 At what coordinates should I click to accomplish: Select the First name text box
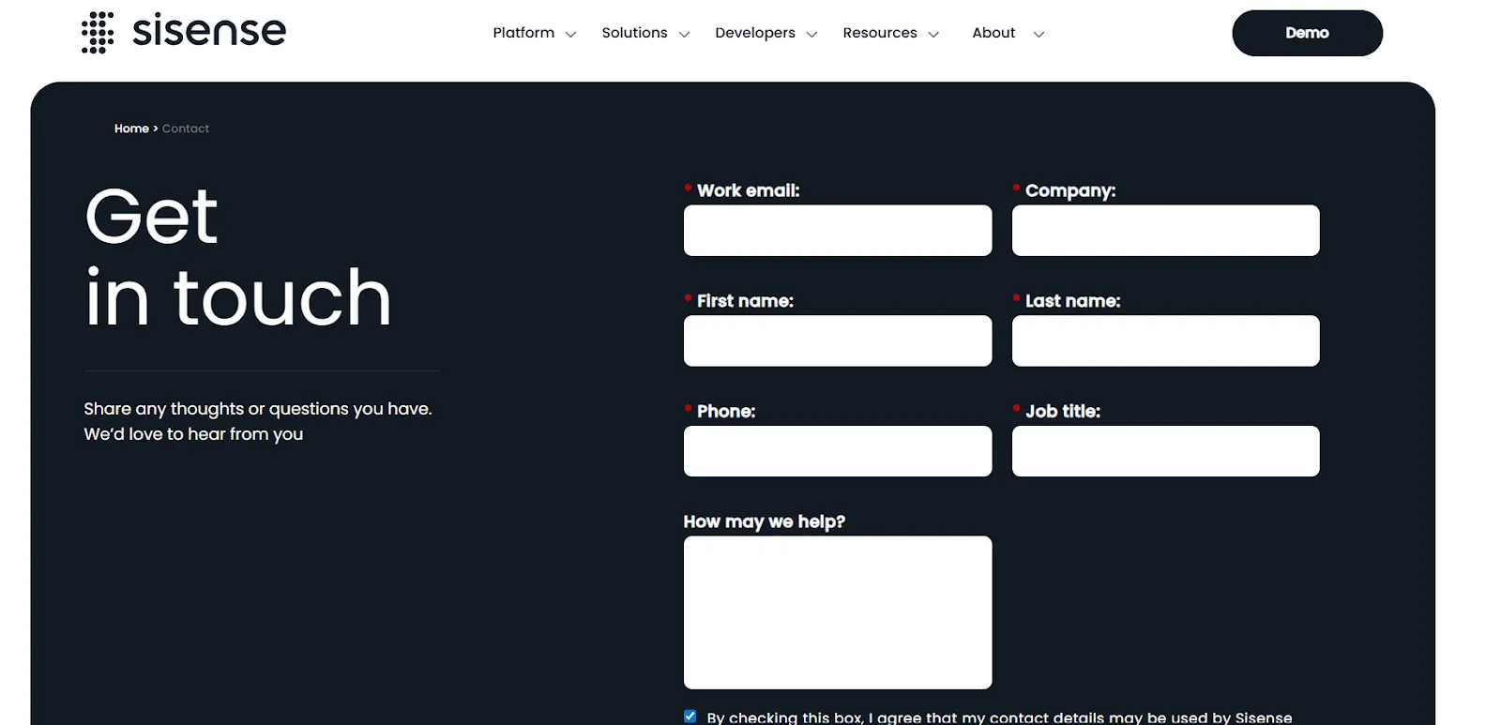point(837,341)
